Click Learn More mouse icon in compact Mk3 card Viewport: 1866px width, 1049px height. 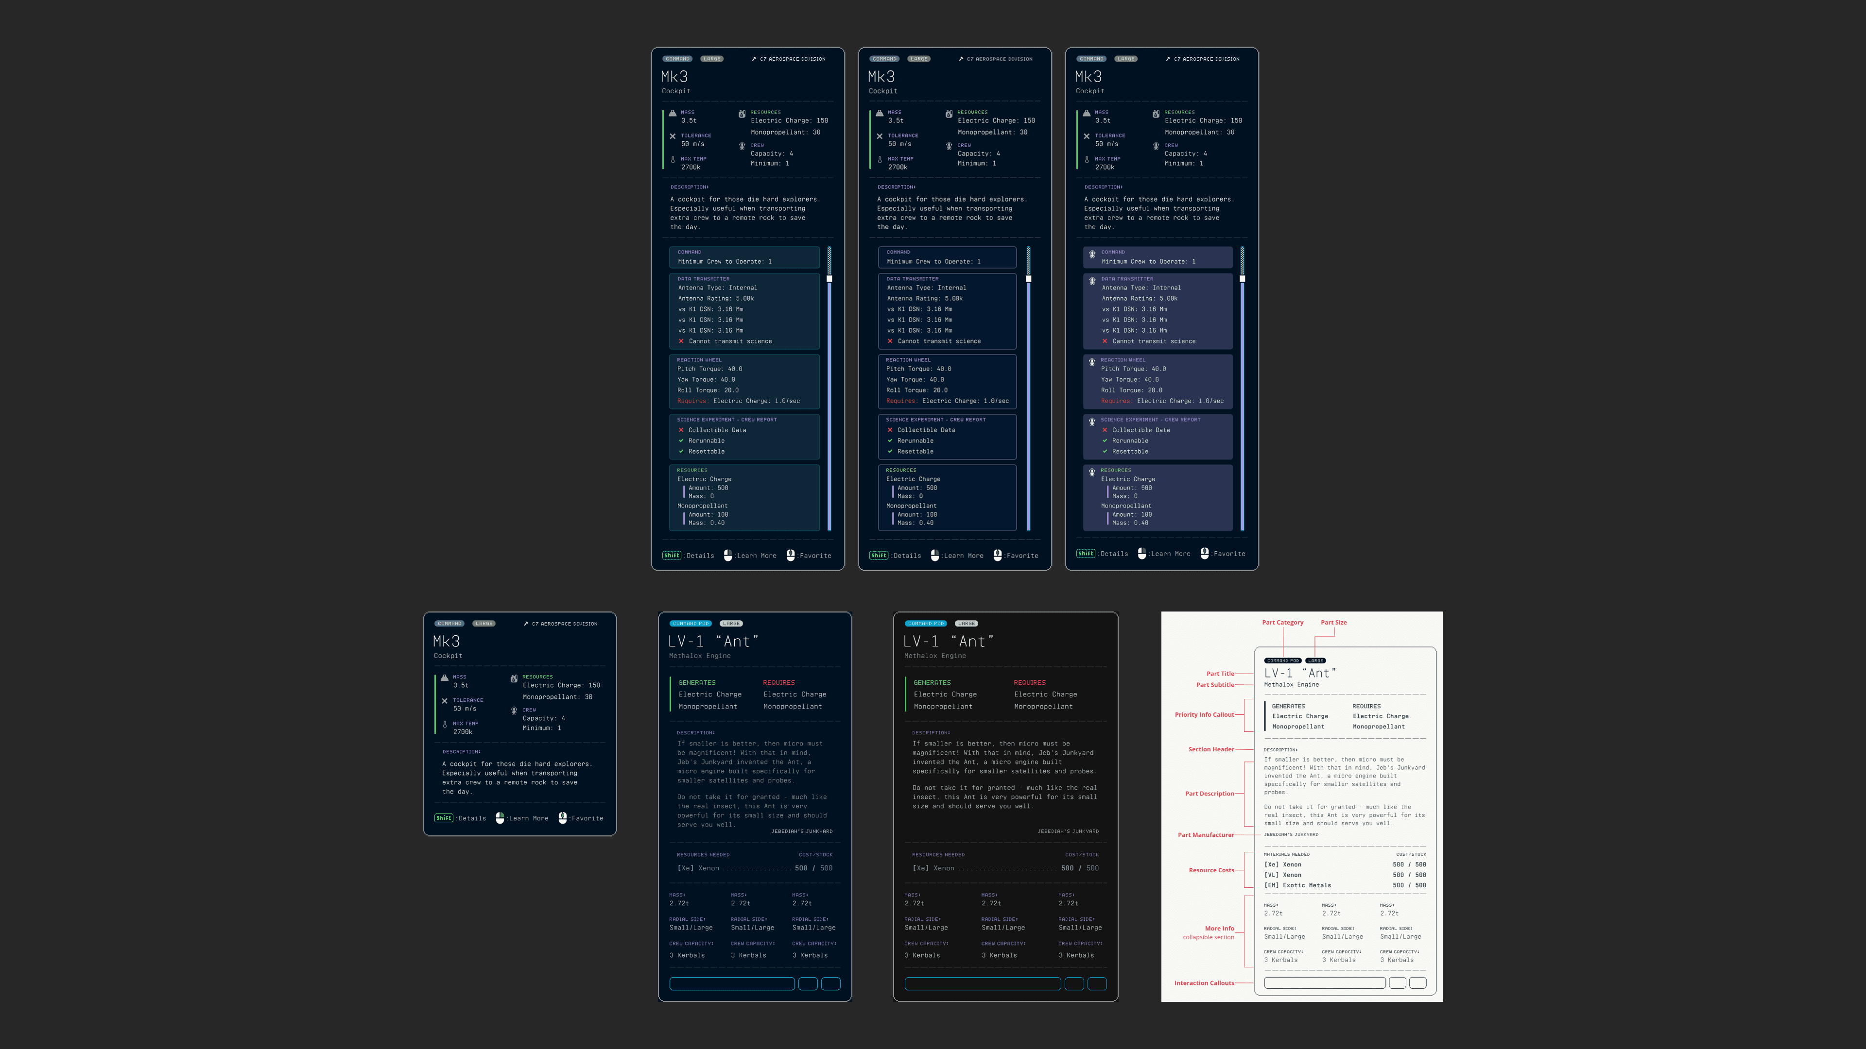[500, 818]
